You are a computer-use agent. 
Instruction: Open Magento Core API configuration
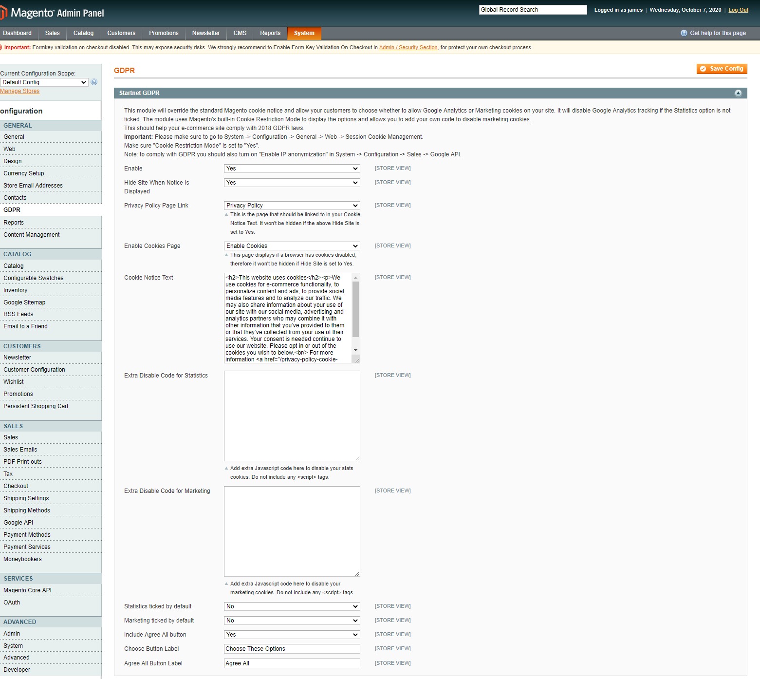pos(51,590)
